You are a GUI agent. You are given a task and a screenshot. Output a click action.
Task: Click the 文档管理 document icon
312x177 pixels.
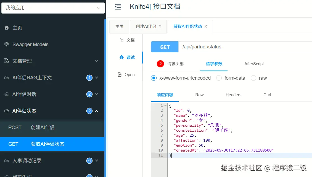(x=7, y=61)
